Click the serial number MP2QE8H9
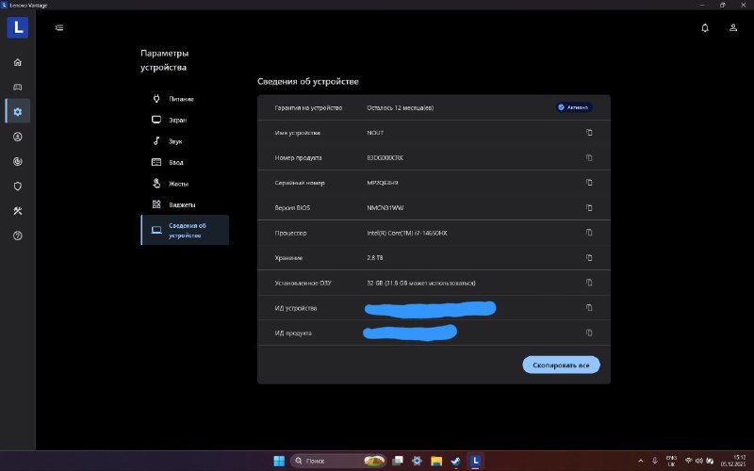Image resolution: width=754 pixels, height=471 pixels. (383, 183)
